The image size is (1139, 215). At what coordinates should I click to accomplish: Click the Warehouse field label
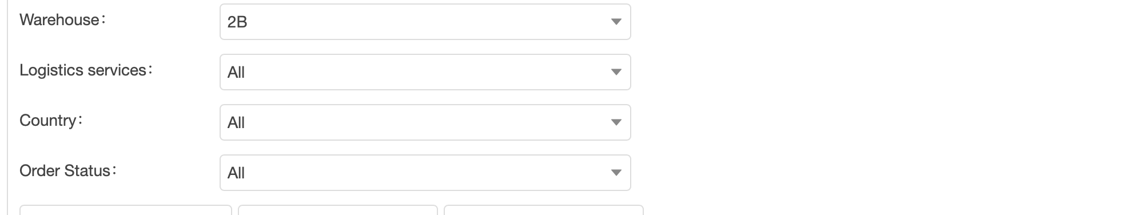[62, 20]
